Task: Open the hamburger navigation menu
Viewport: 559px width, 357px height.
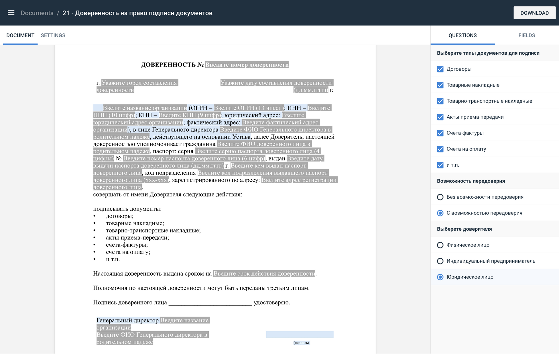Action: click(11, 13)
